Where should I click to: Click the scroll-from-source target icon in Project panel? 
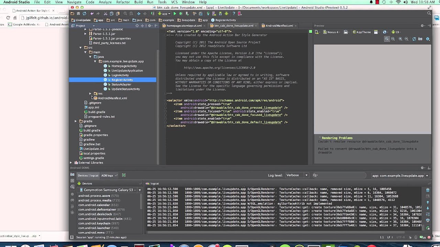(137, 25)
